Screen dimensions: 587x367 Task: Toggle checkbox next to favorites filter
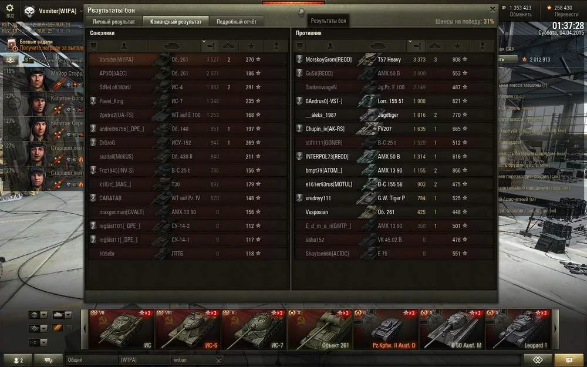(69, 328)
